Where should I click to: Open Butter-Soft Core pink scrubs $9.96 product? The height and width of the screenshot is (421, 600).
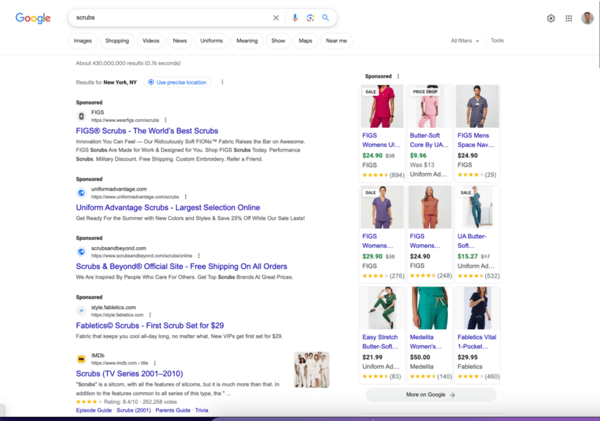[429, 133]
